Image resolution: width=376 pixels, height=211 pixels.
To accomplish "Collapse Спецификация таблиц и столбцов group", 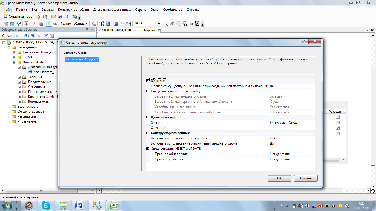I will click(x=148, y=91).
